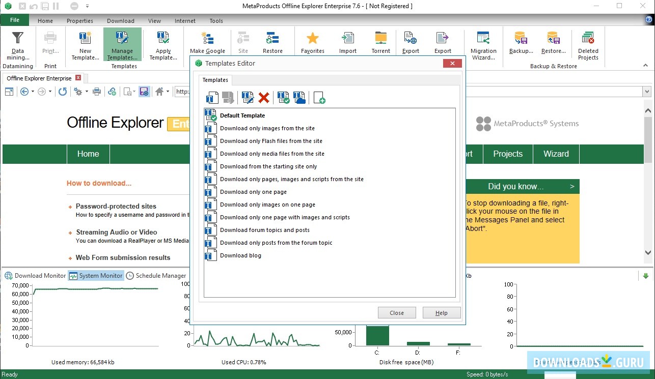Click the Edit Template icon

248,97
